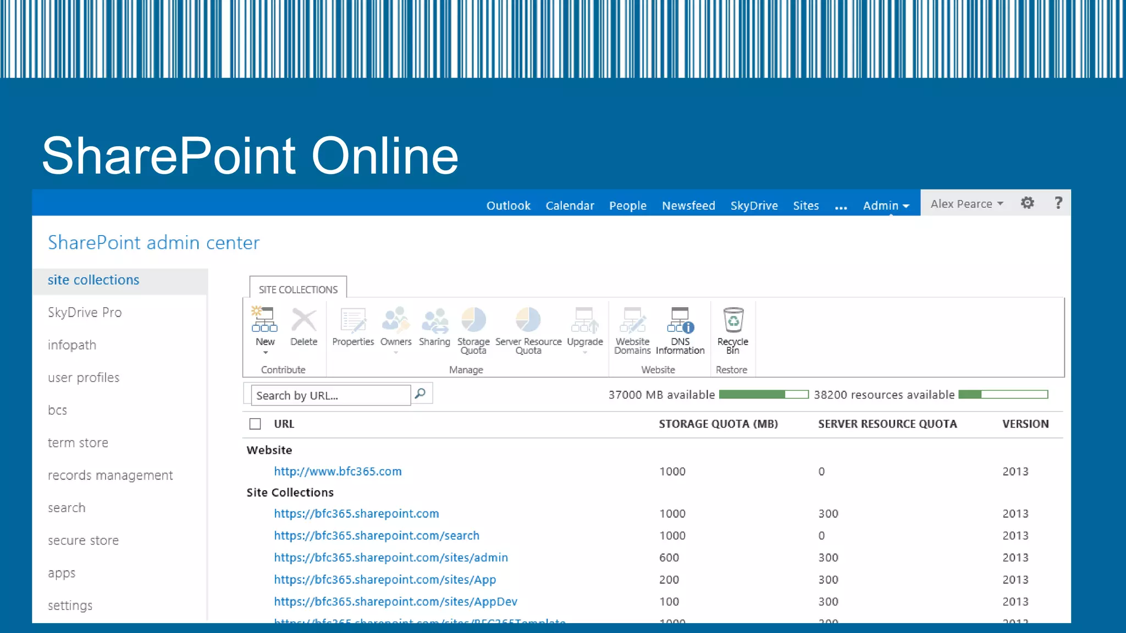1126x633 pixels.
Task: Expand the New dropdown arrow
Action: 265,353
